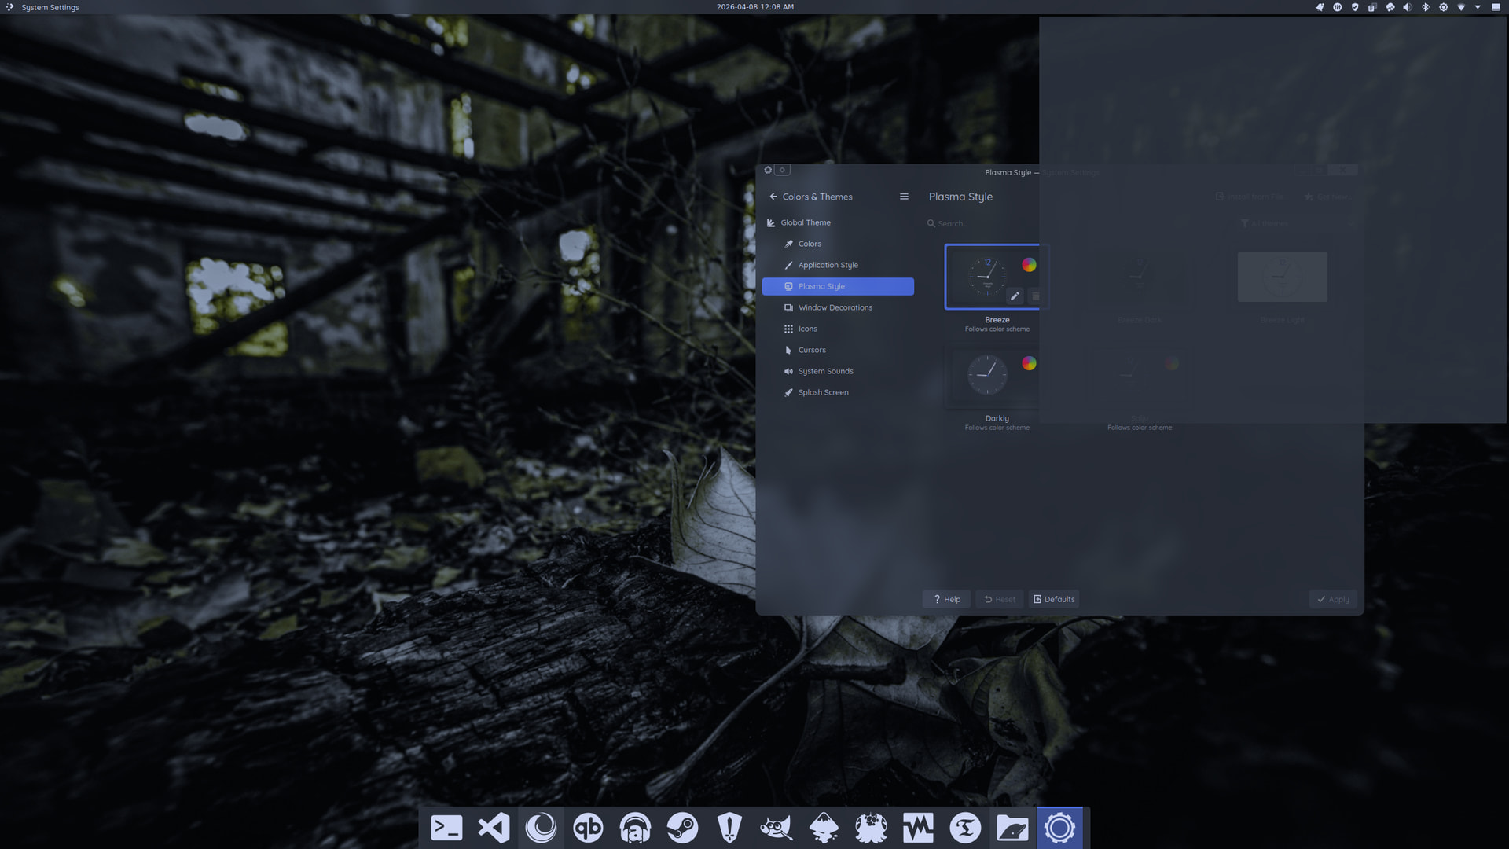Viewport: 1509px width, 849px height.
Task: Click the Defaults button
Action: pyautogui.click(x=1054, y=599)
